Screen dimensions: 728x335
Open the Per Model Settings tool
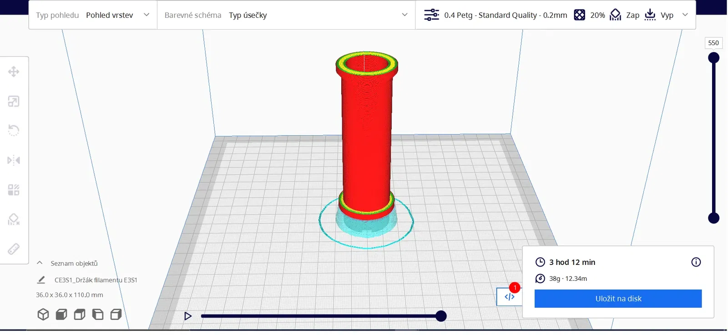tap(14, 190)
